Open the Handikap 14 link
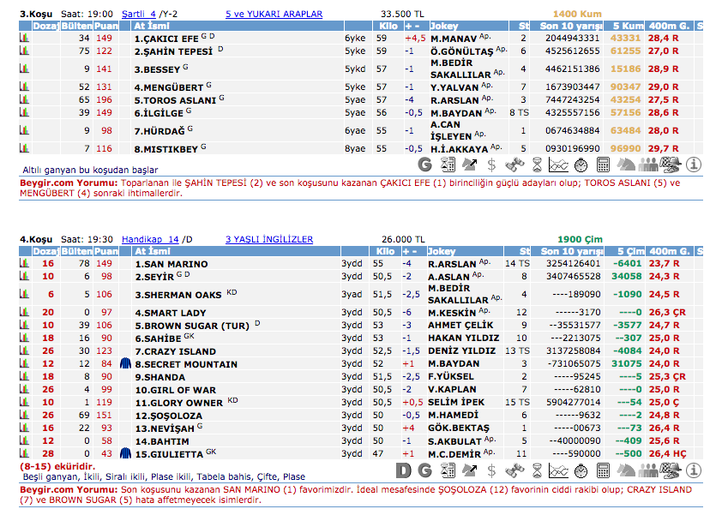The image size is (728, 521). pyautogui.click(x=150, y=240)
